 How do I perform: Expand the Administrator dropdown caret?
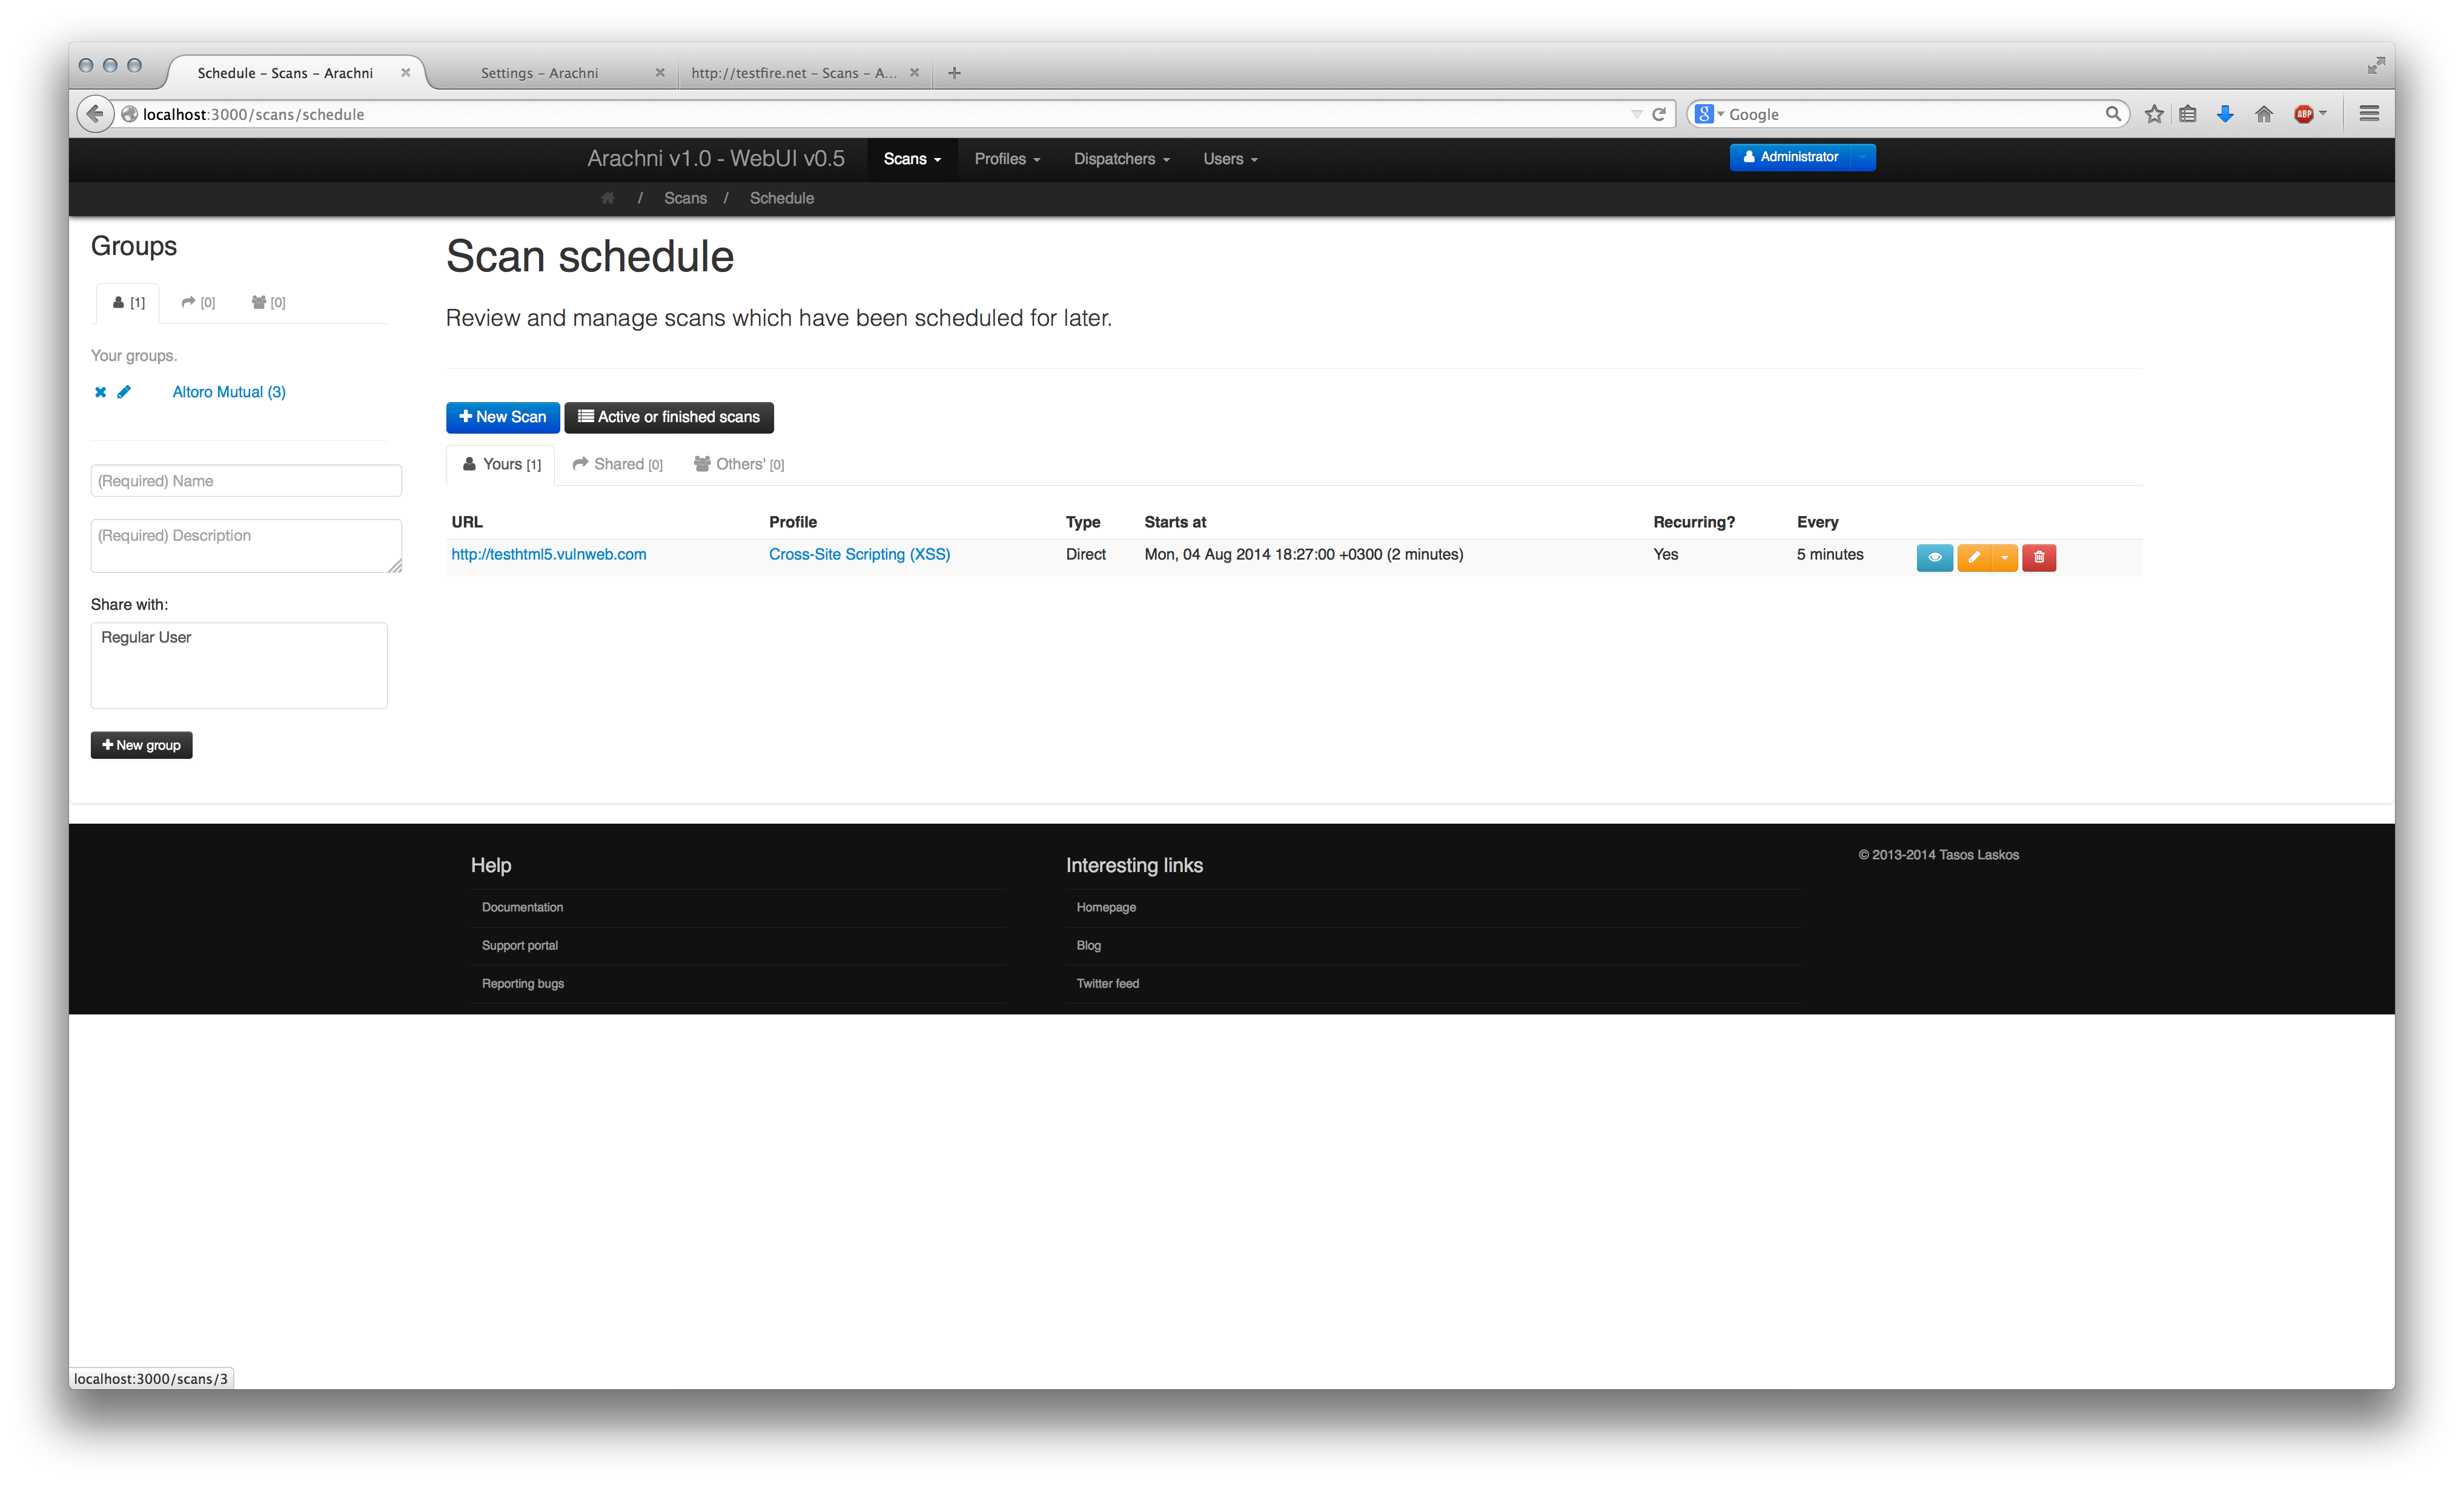coord(1862,157)
